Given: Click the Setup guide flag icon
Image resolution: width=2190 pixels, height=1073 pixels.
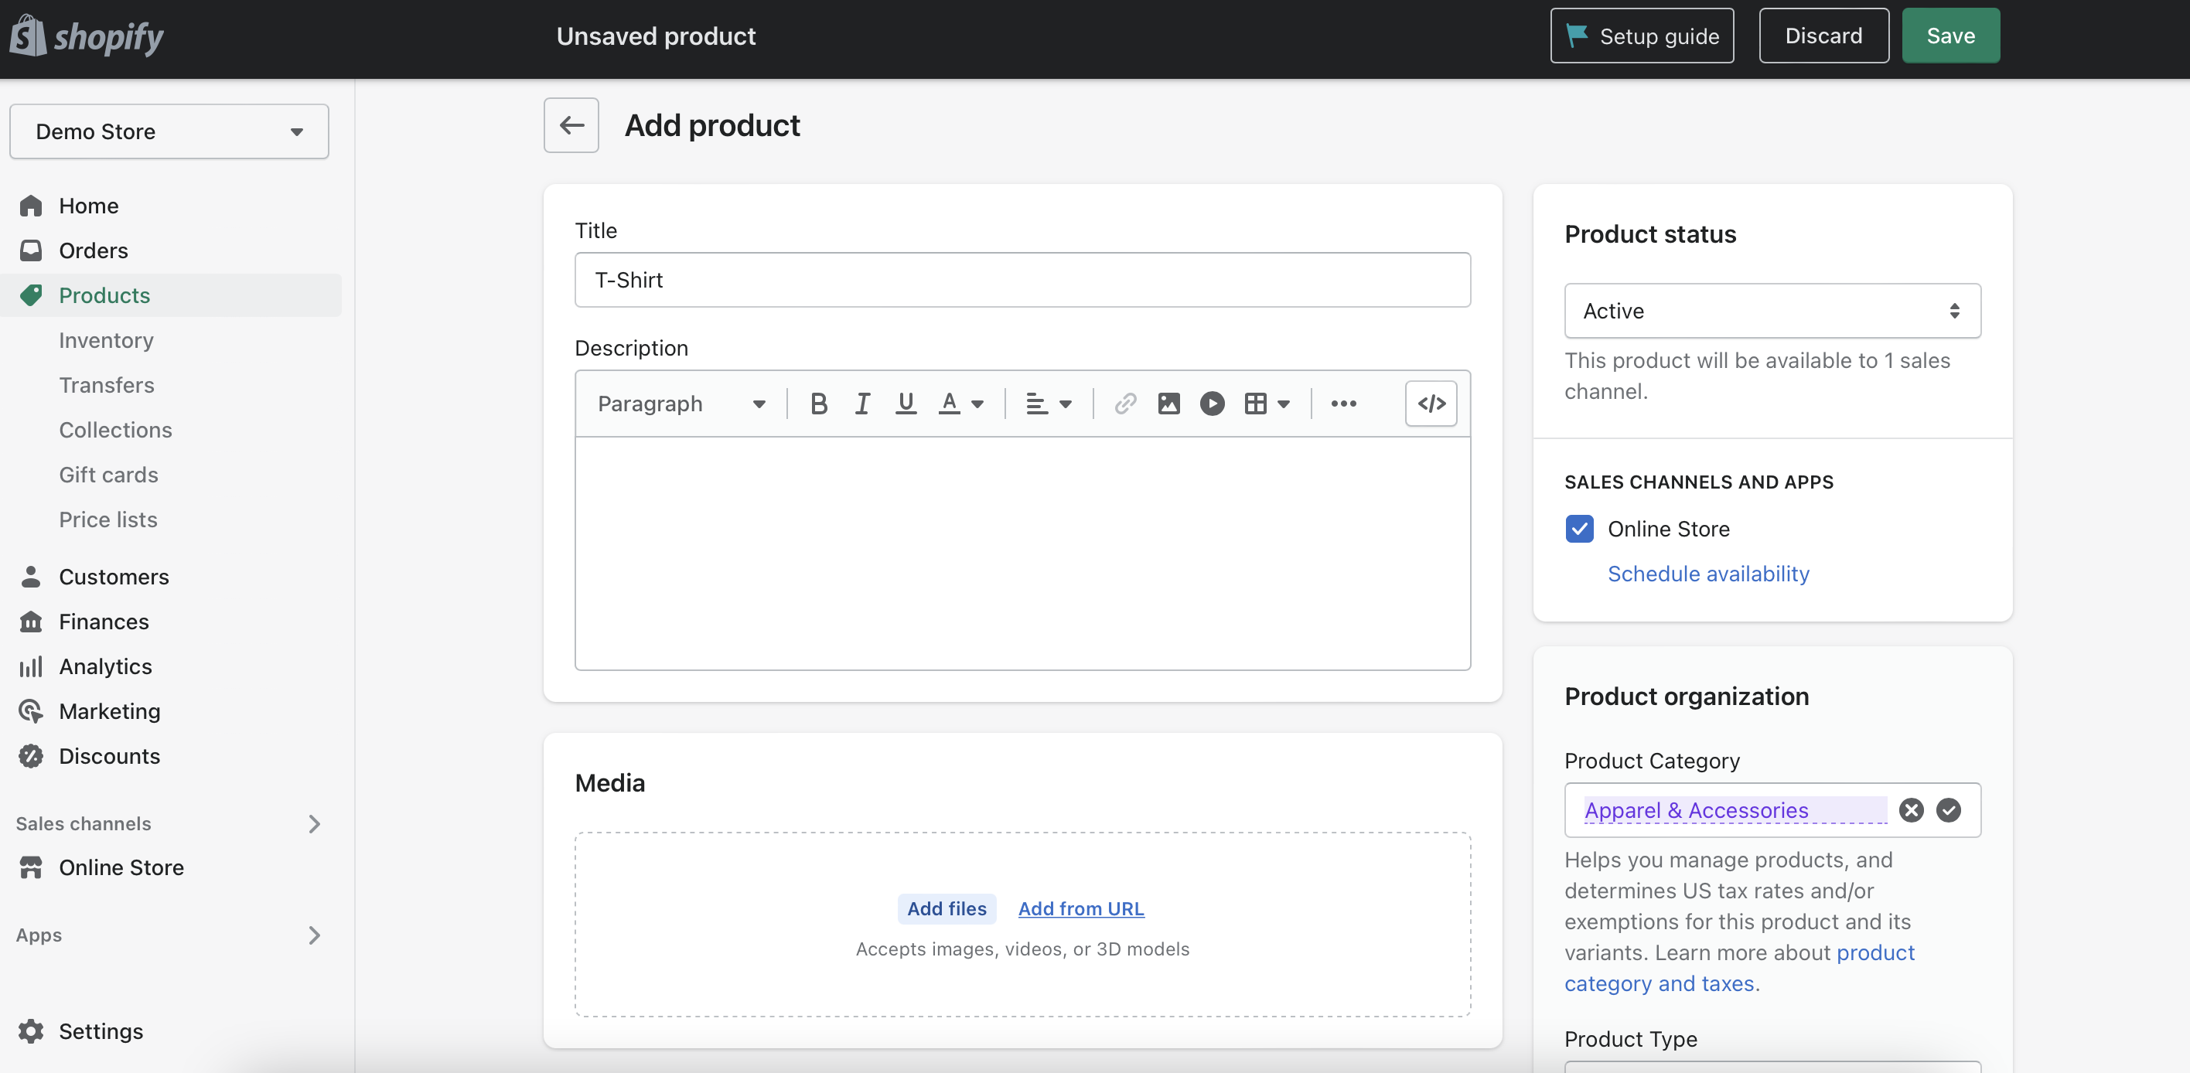Looking at the screenshot, I should click(1576, 36).
